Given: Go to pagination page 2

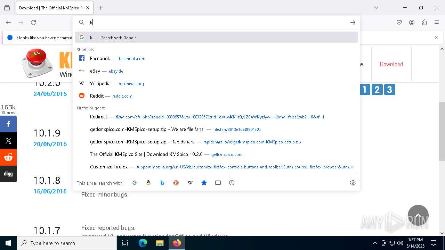Looking at the screenshot, I should 377,90.
